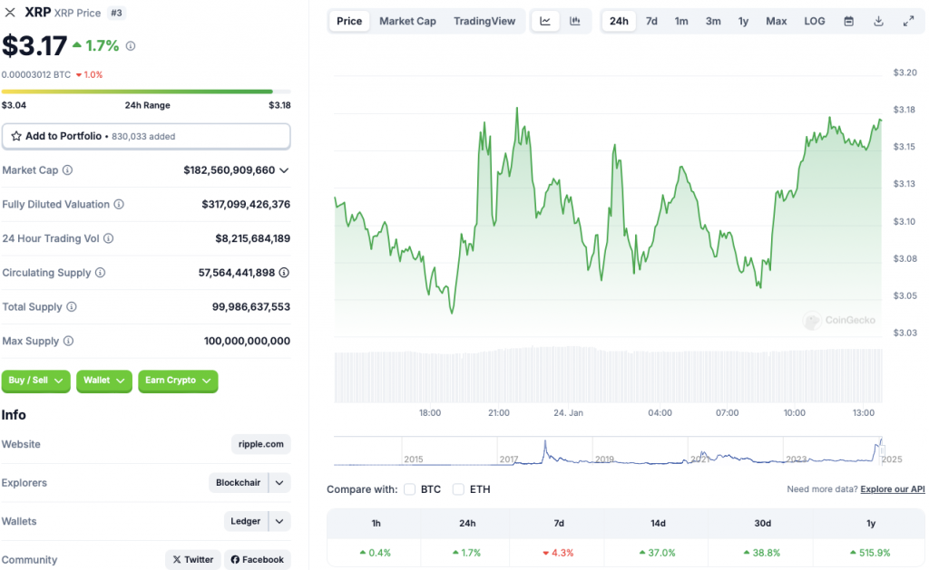This screenshot has height=570, width=929.
Task: Click the $182,560,909,660 market cap value
Action: 230,170
